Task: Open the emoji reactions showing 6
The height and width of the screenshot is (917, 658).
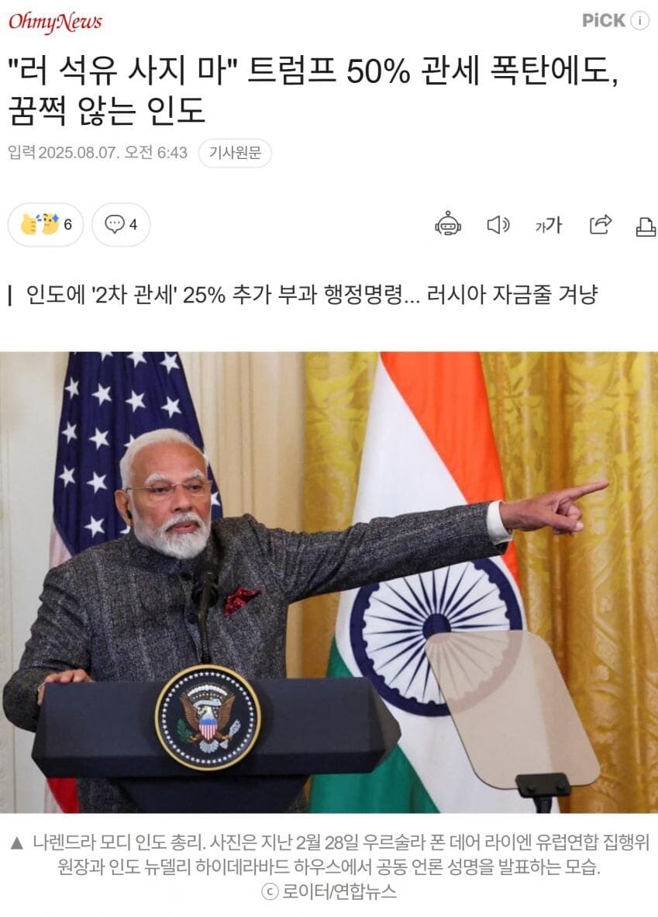Action: 46,224
